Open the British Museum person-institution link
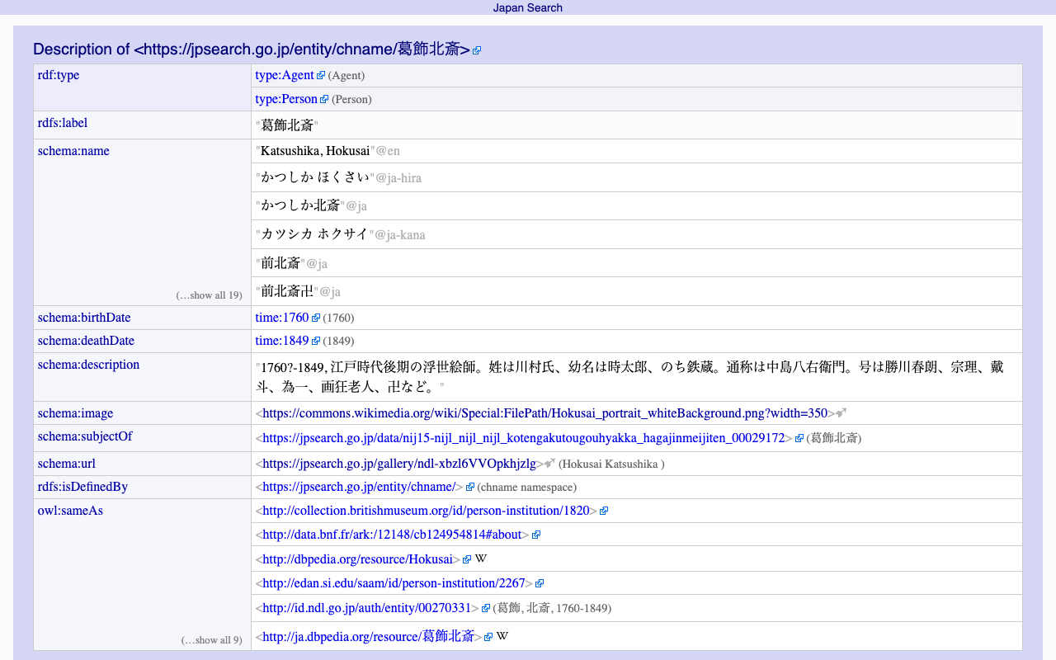This screenshot has height=660, width=1056. [x=424, y=510]
